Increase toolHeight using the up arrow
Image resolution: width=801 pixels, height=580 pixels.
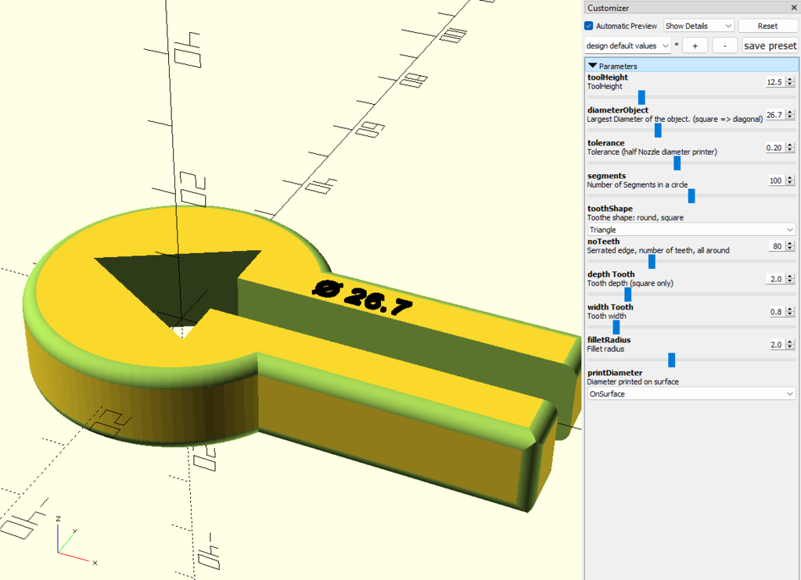pos(790,79)
